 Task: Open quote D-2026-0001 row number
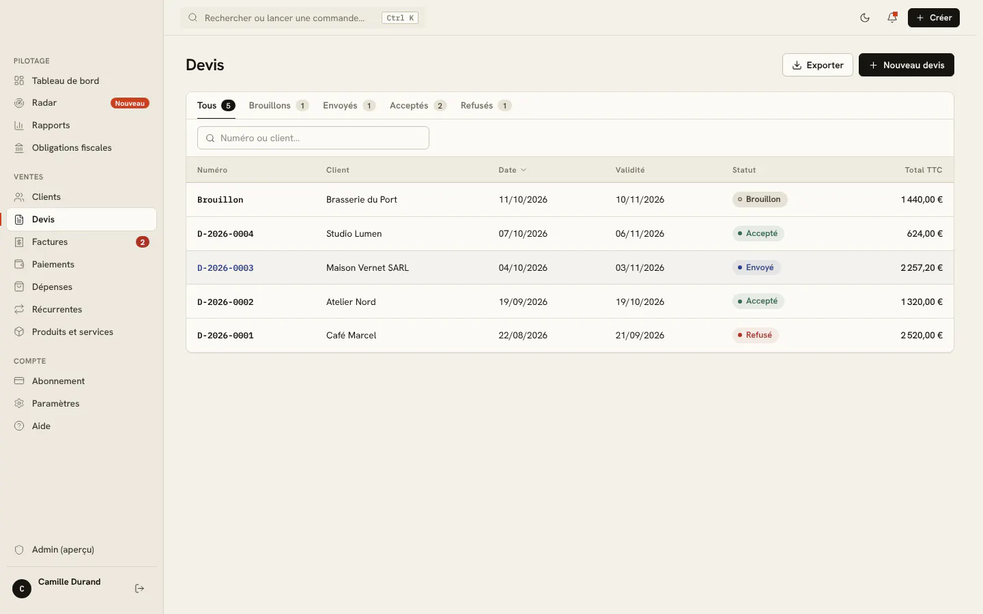click(x=225, y=336)
